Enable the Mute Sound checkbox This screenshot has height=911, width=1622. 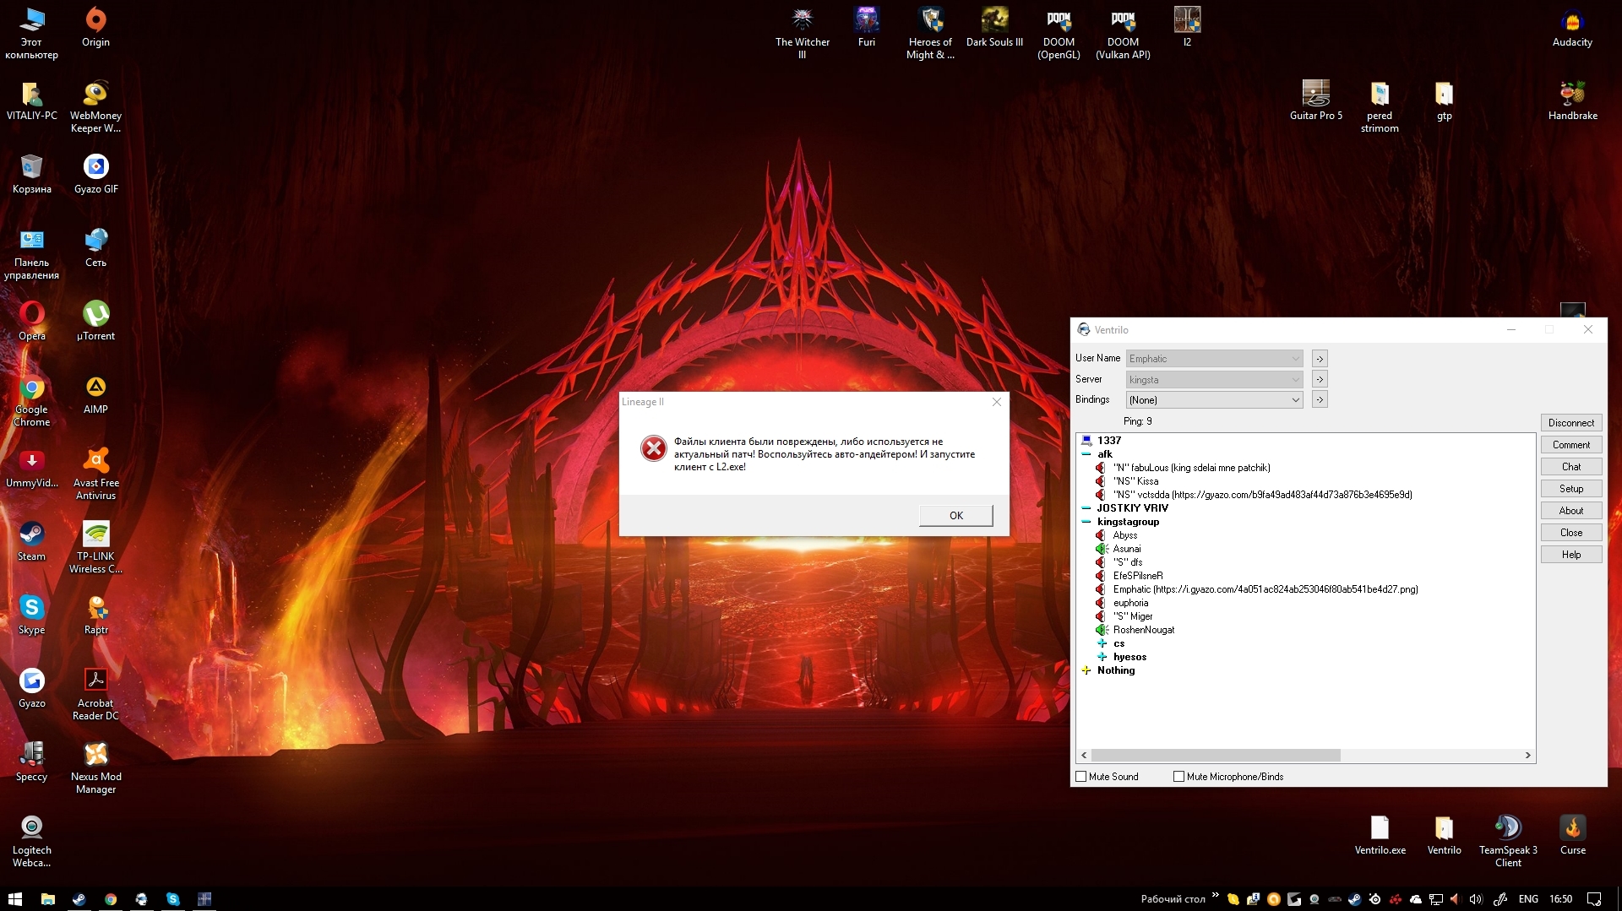[1081, 777]
